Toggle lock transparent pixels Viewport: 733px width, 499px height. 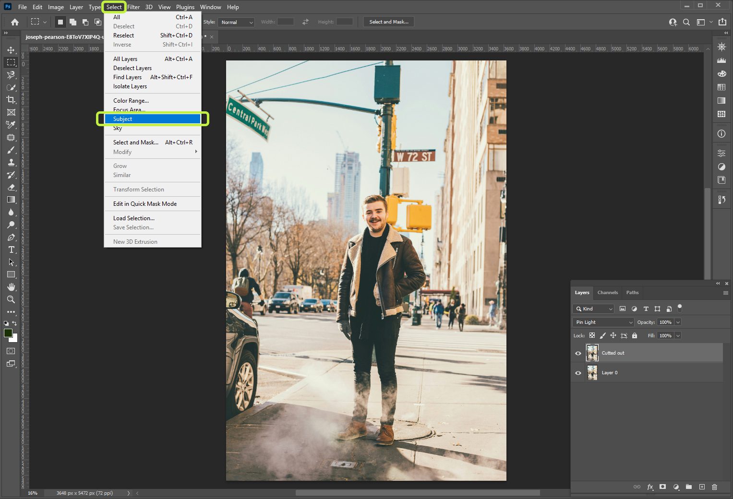[592, 335]
